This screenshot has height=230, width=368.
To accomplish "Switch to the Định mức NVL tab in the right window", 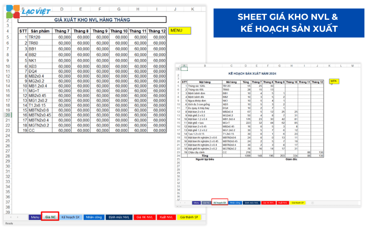I will point(251,203).
